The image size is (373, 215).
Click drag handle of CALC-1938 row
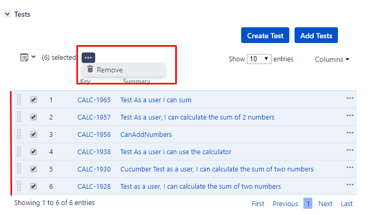point(19,152)
